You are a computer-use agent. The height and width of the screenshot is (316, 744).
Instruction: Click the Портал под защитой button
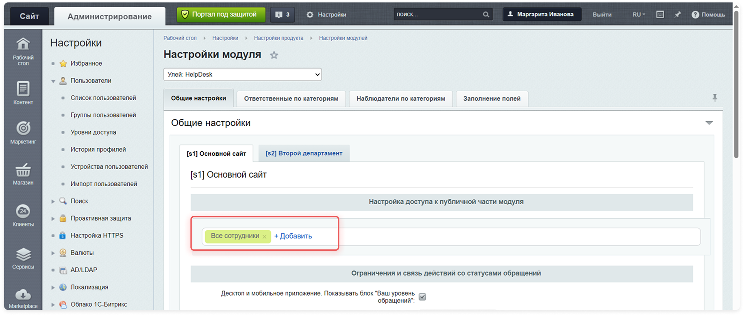tap(221, 15)
